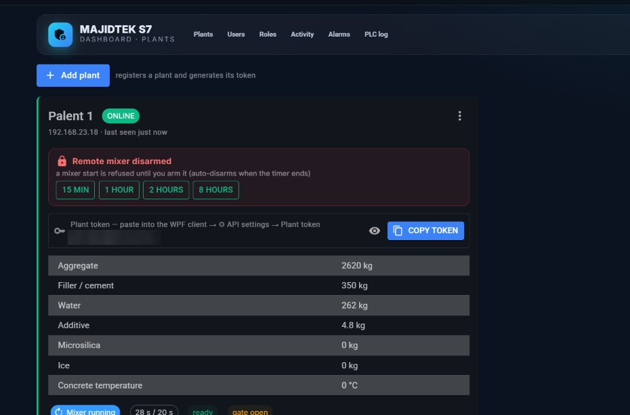Viewport: 630px width, 415px height.
Task: Click the Microsilica row label
Action: click(79, 345)
